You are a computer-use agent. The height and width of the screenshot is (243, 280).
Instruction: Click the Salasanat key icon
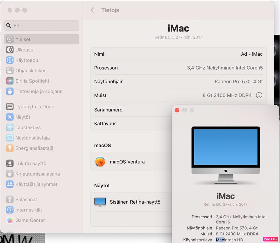(x=10, y=200)
